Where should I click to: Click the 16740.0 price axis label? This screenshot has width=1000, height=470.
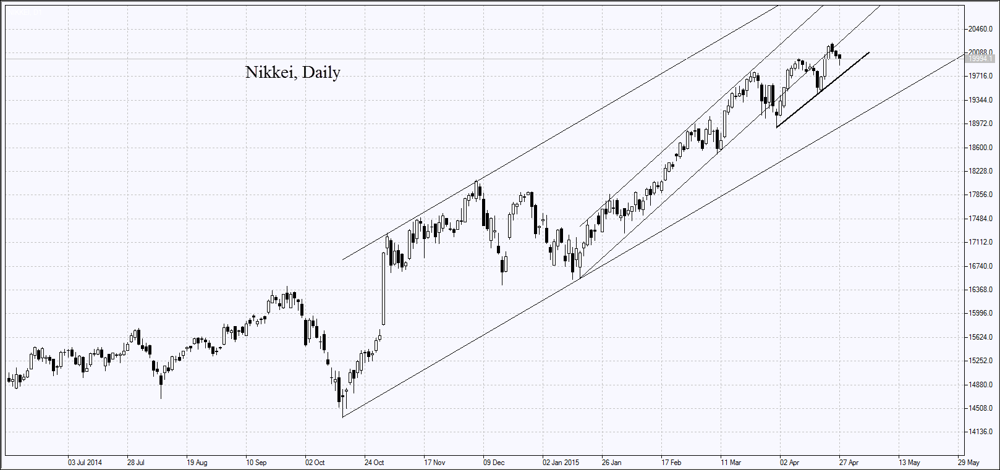tap(981, 266)
